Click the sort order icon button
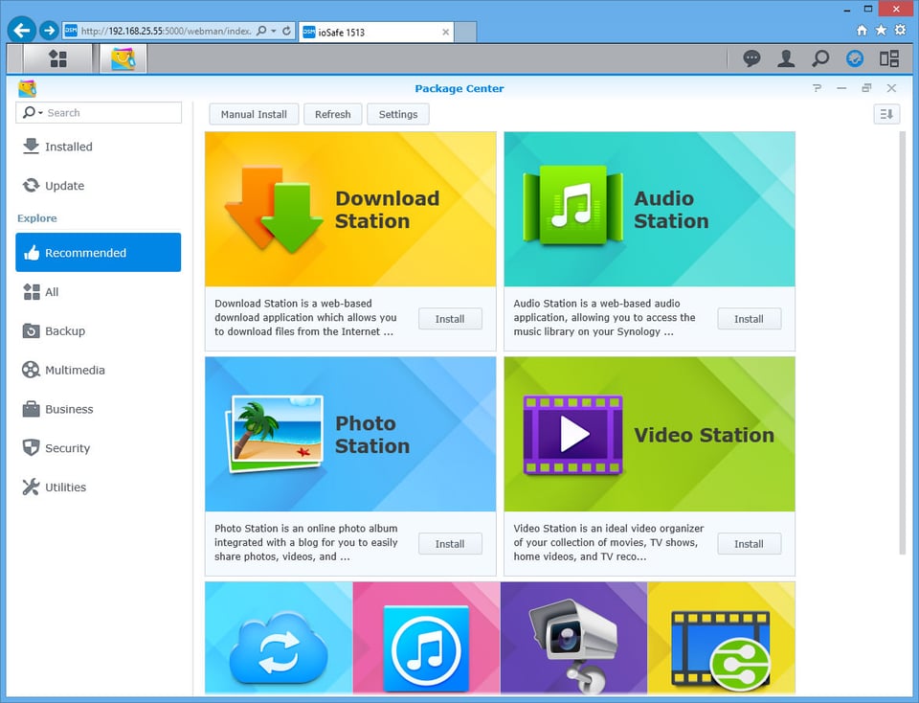The image size is (919, 703). click(x=886, y=114)
